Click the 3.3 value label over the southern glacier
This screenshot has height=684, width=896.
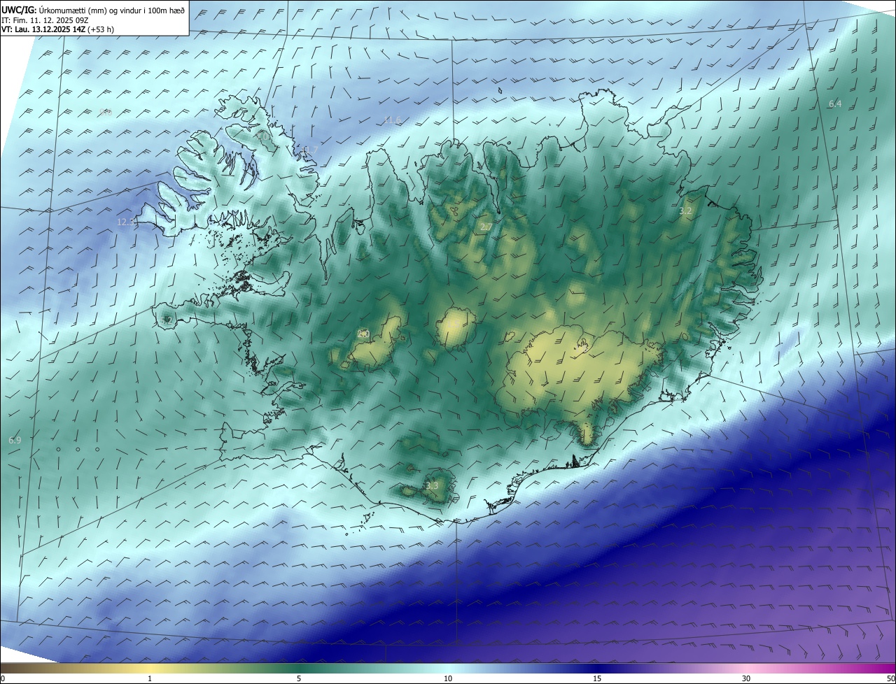point(432,485)
